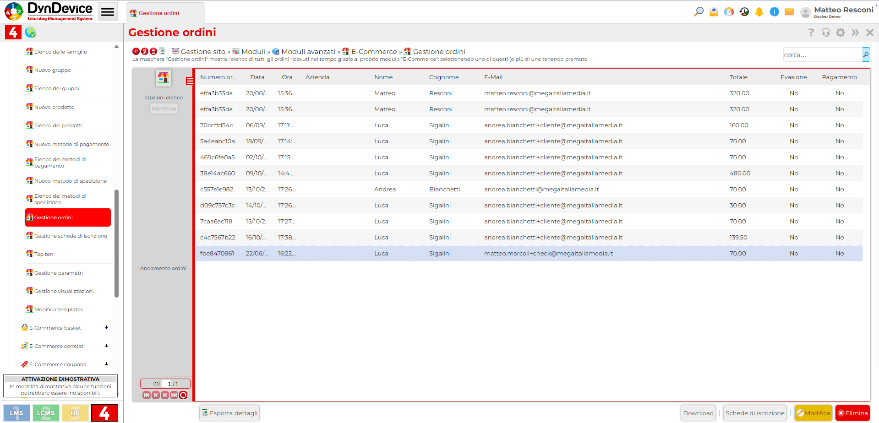Open the history clock icon in the header
This screenshot has height=423, width=879.
744,11
